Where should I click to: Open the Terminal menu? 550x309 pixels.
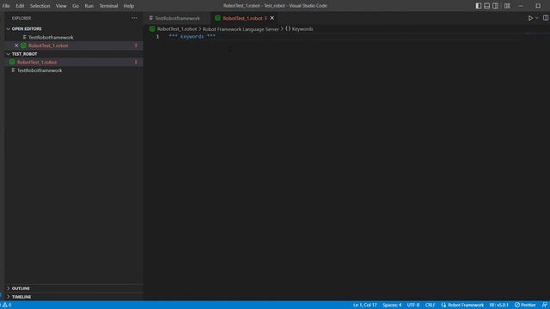[108, 6]
